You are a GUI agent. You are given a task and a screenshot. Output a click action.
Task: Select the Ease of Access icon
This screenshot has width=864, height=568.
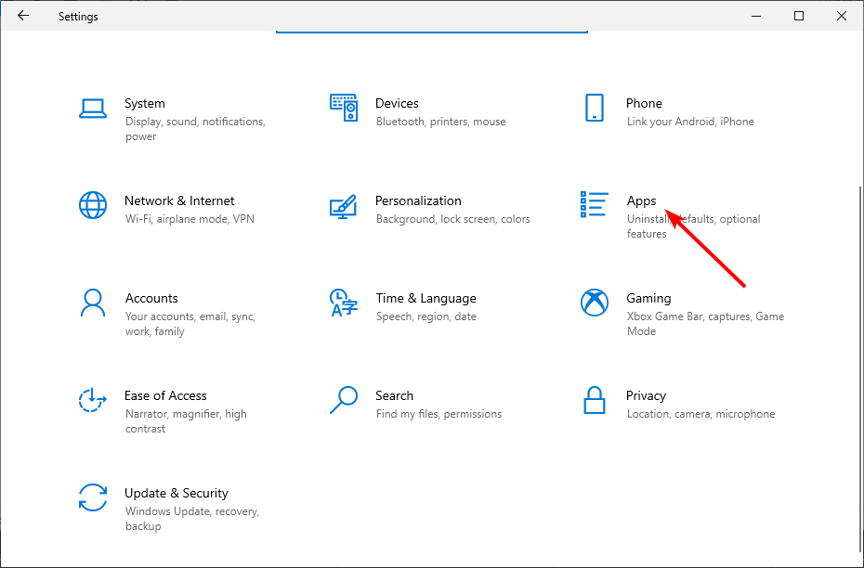coord(93,400)
